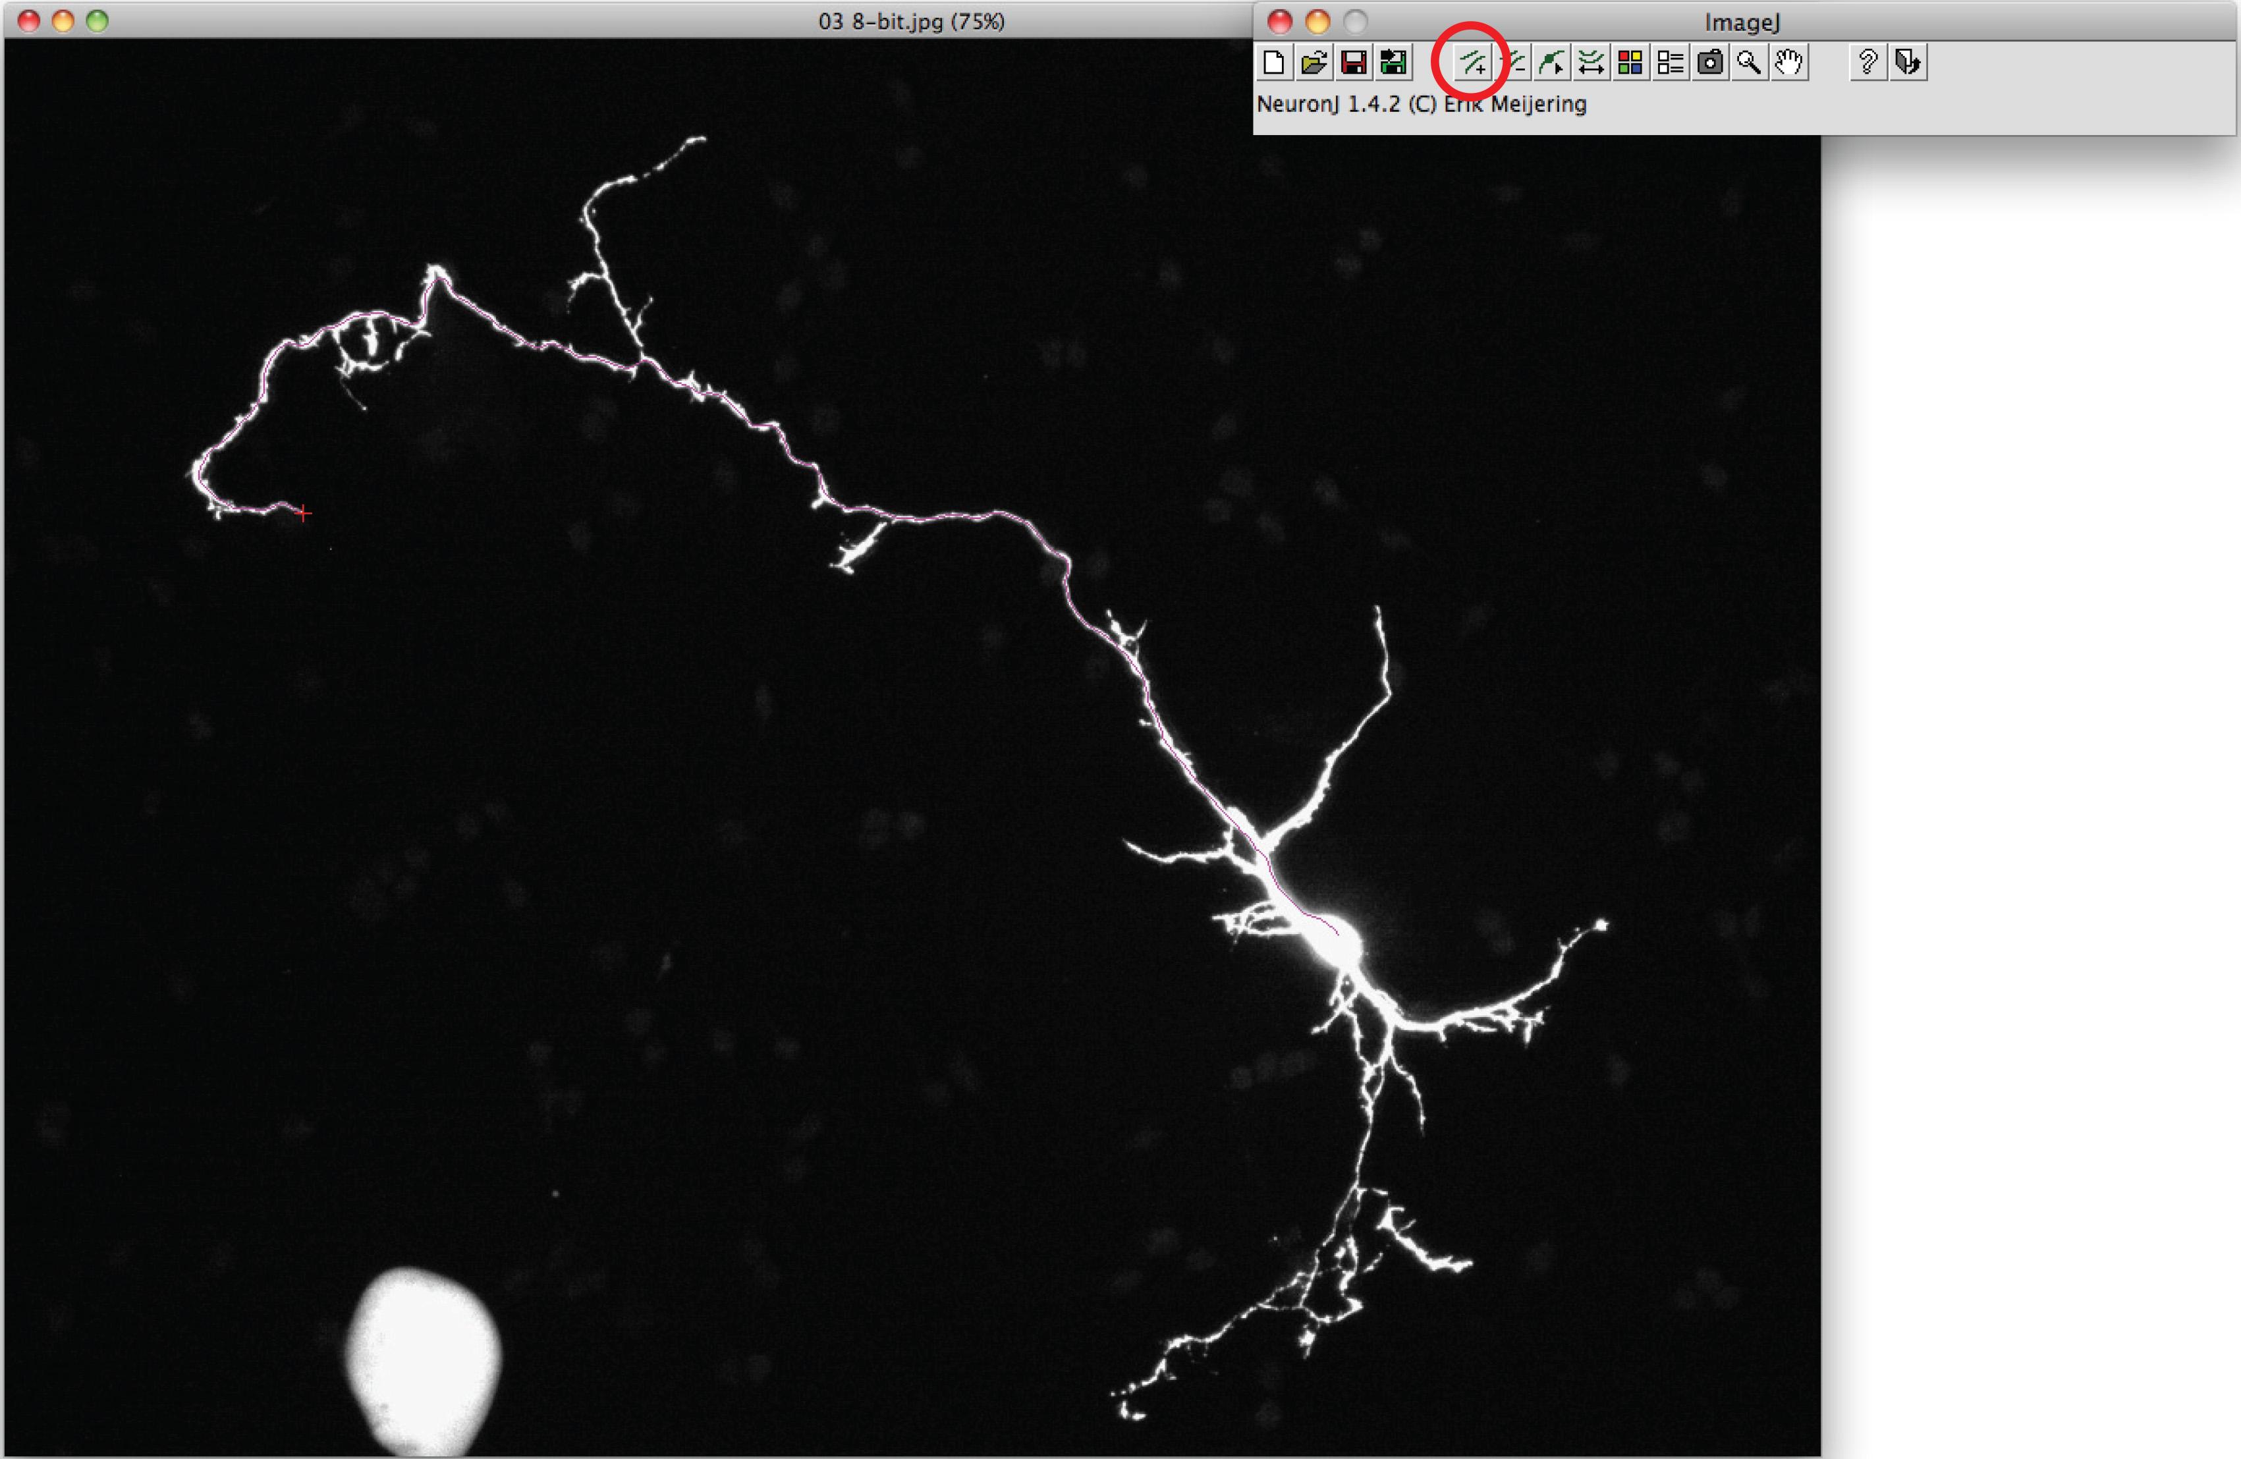The image size is (2241, 1459).
Task: Choose the Move vertices tool
Action: (x=1552, y=63)
